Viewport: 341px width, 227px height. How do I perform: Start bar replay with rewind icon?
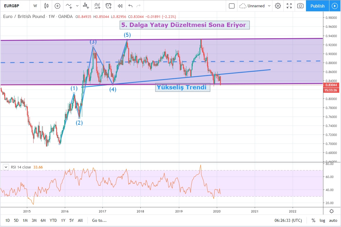tap(120, 6)
